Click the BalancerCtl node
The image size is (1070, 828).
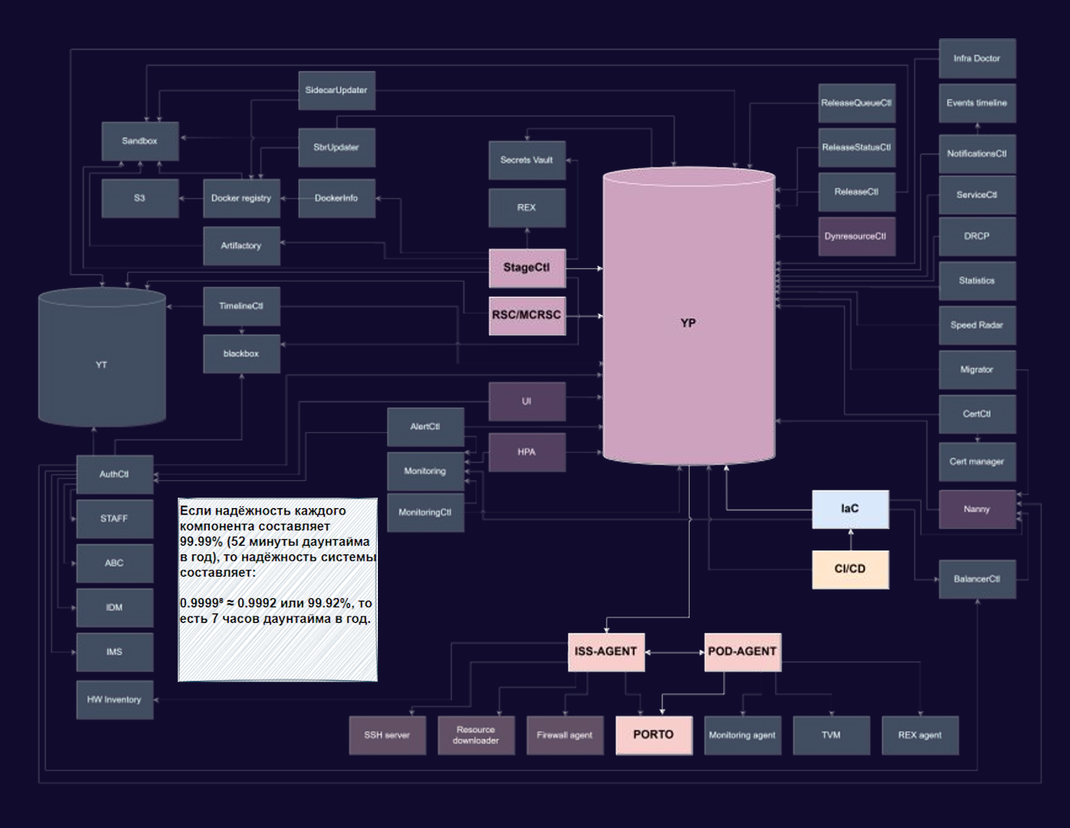click(977, 579)
